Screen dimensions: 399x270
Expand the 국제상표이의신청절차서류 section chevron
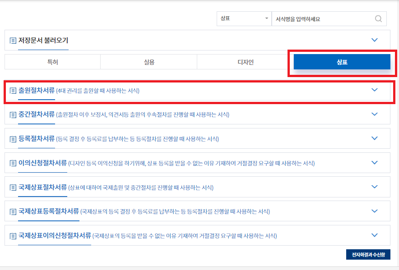tap(374, 235)
